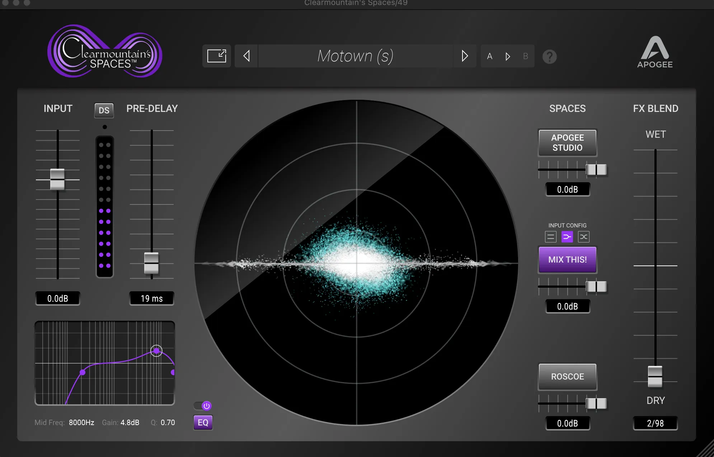Select crossed input config icon
Screen dimensions: 714x457
pyautogui.click(x=584, y=237)
